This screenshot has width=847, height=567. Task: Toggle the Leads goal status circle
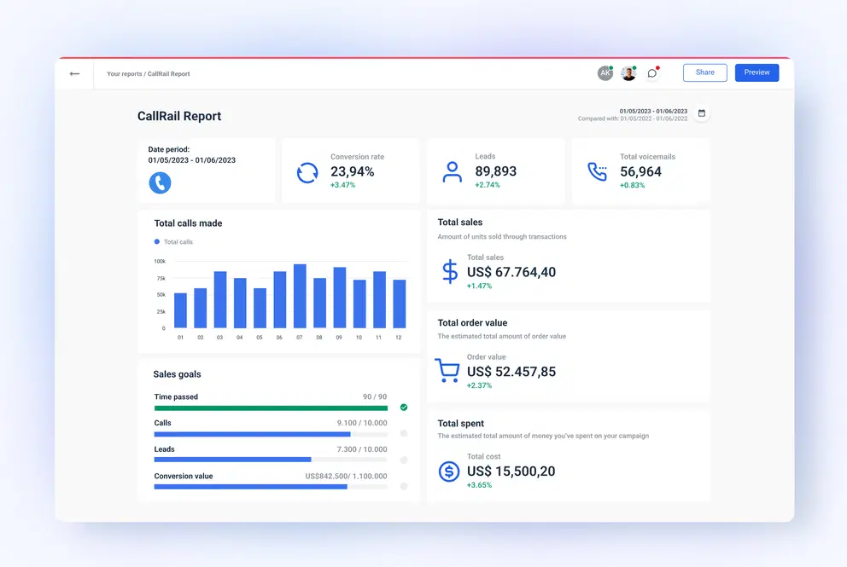coord(404,460)
